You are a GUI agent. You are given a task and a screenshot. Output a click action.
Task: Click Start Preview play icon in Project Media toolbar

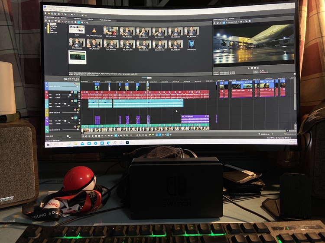[72, 22]
